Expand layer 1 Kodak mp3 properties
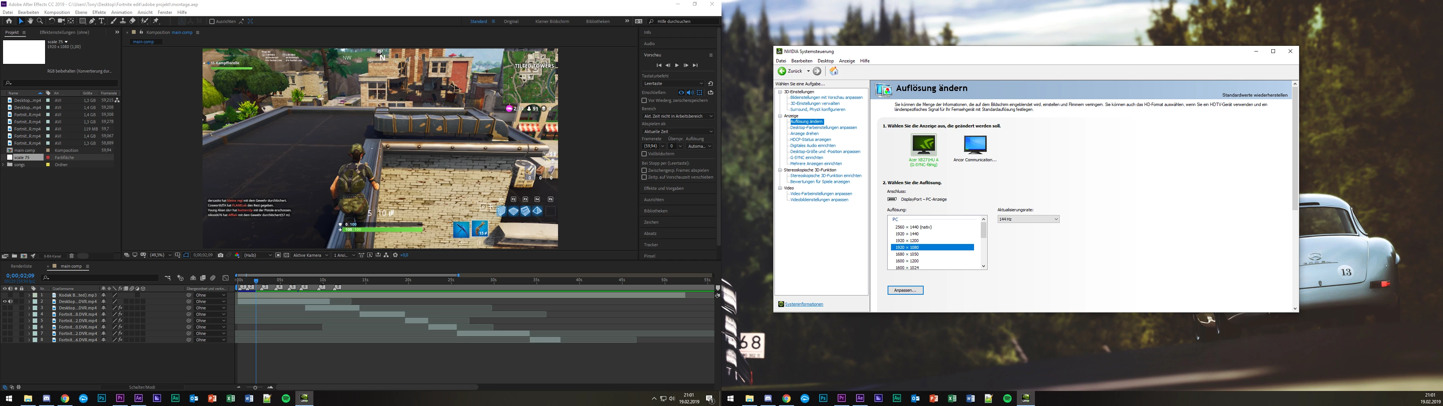The width and height of the screenshot is (1443, 406). [x=29, y=295]
